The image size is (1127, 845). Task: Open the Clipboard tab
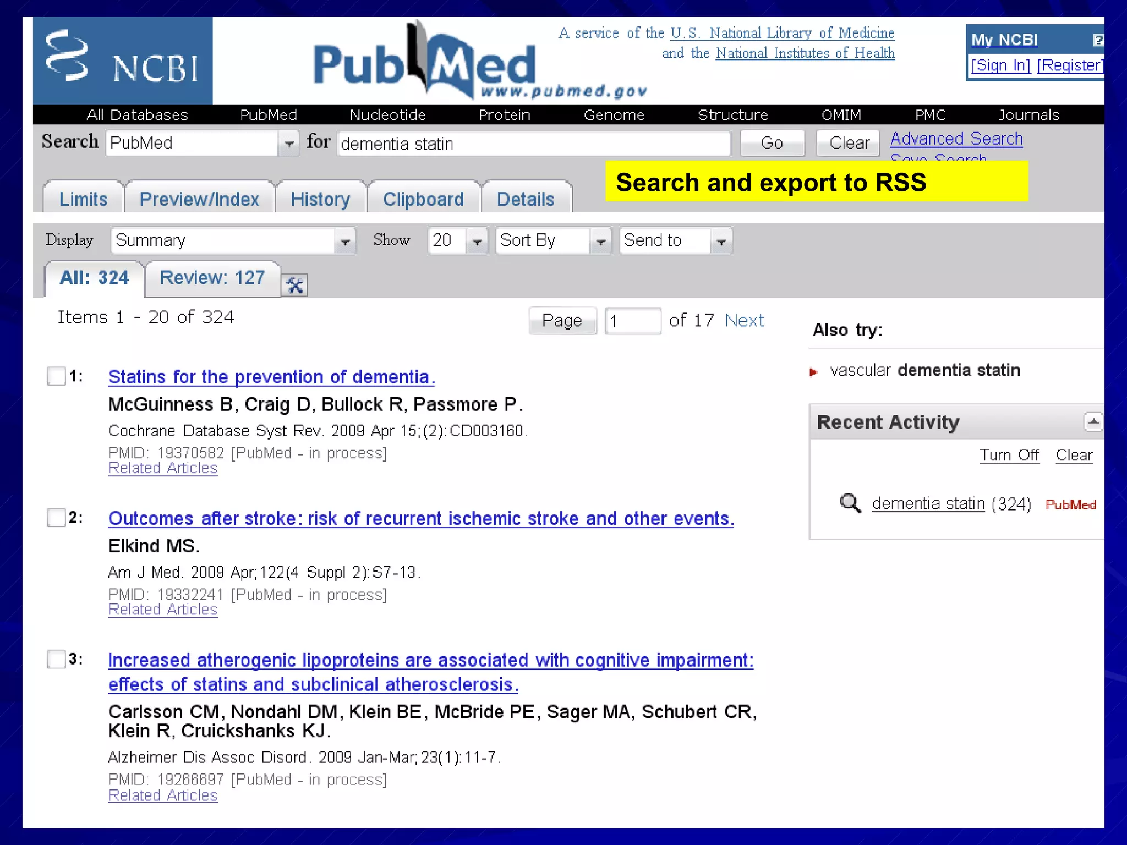[x=424, y=199]
